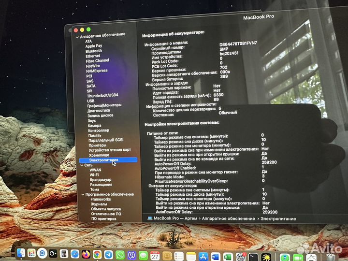Select Графика/Мониторы in the sidebar
The image size is (348, 261).
click(x=104, y=106)
